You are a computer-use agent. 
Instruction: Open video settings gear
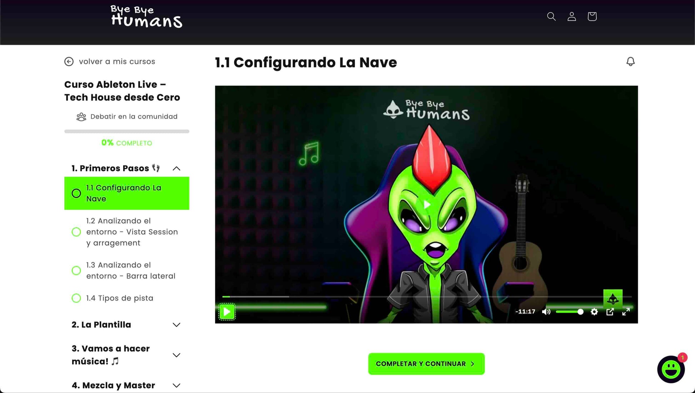pos(594,312)
